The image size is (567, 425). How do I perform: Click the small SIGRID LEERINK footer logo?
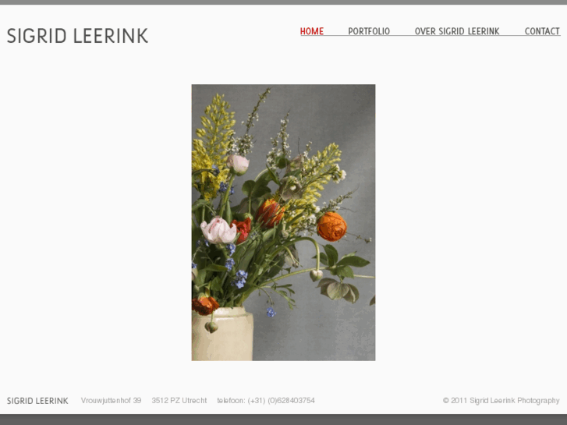tap(37, 401)
